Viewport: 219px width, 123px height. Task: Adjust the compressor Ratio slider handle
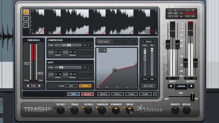[69, 45]
